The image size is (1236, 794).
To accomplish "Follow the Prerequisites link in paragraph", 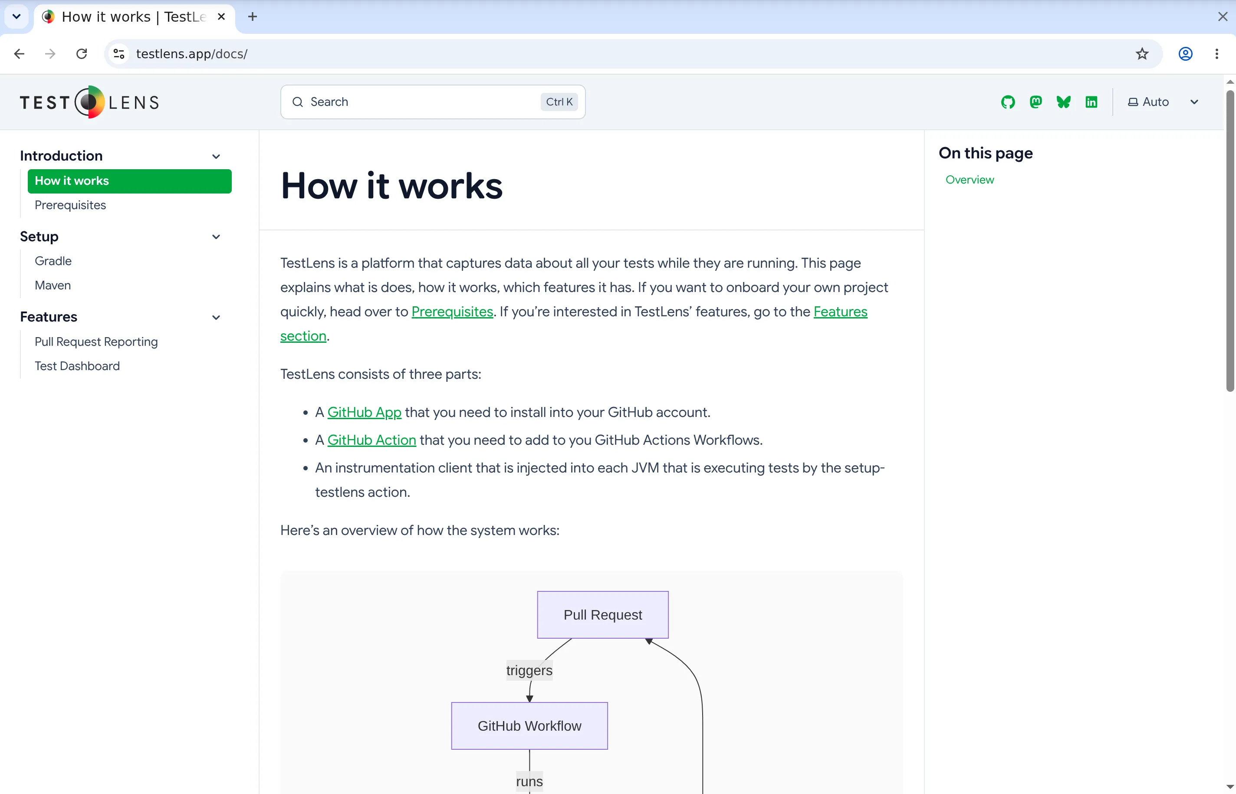I will pos(452,312).
